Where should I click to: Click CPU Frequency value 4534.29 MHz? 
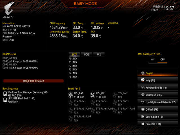pos(59,27)
